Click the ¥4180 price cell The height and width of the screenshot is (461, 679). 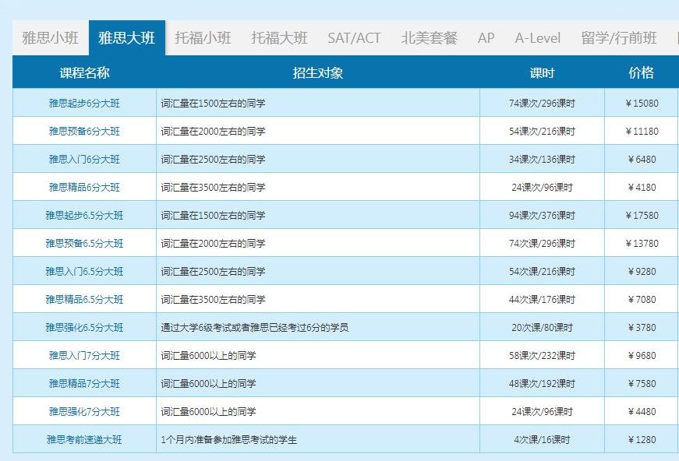click(x=642, y=187)
